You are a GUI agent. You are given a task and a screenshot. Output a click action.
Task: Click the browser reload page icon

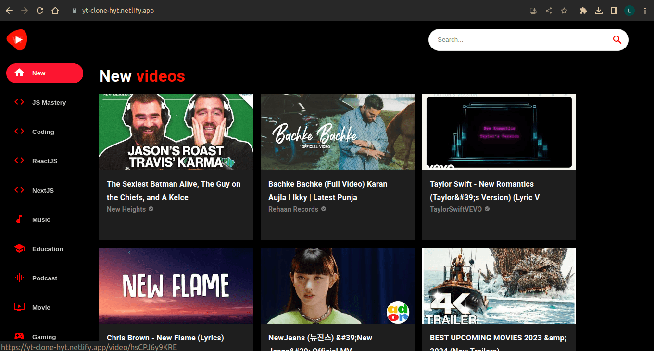40,11
